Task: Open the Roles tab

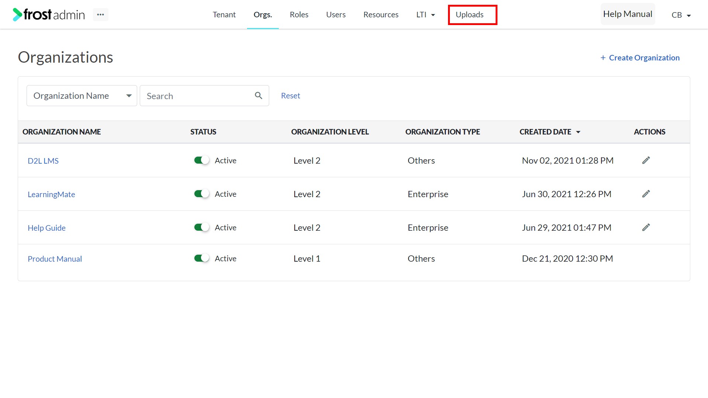Action: point(299,15)
